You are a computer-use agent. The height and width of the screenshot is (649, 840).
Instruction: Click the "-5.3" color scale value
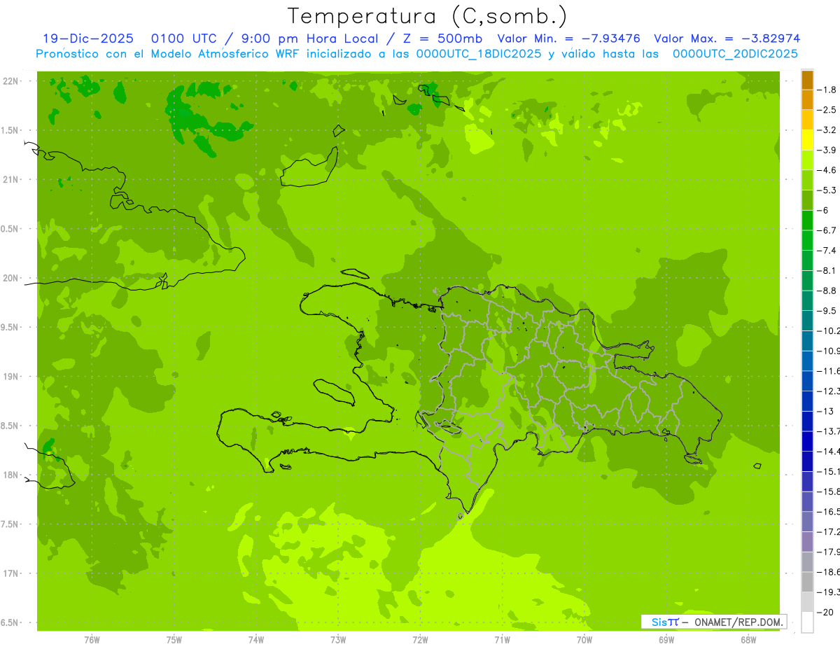(x=827, y=190)
